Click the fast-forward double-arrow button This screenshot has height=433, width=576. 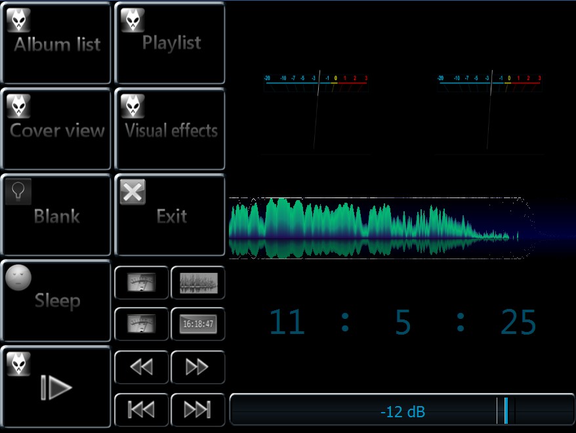[197, 367]
